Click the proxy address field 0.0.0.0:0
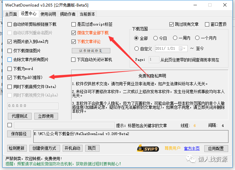The height and width of the screenshot is (170, 235). point(33,106)
